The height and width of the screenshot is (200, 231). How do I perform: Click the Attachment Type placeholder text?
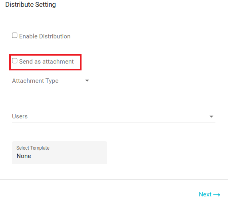click(35, 81)
